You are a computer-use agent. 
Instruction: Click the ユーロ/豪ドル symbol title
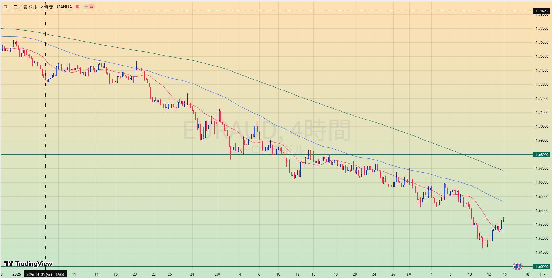[x=20, y=7]
